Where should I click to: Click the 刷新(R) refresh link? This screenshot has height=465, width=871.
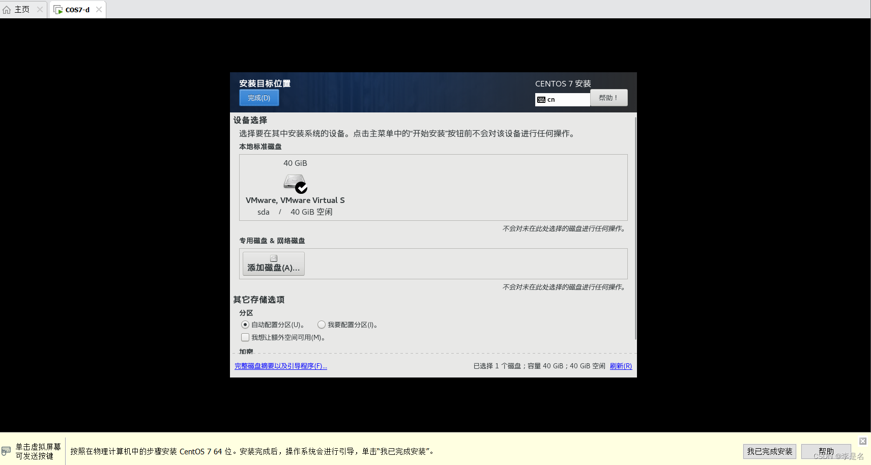click(621, 366)
